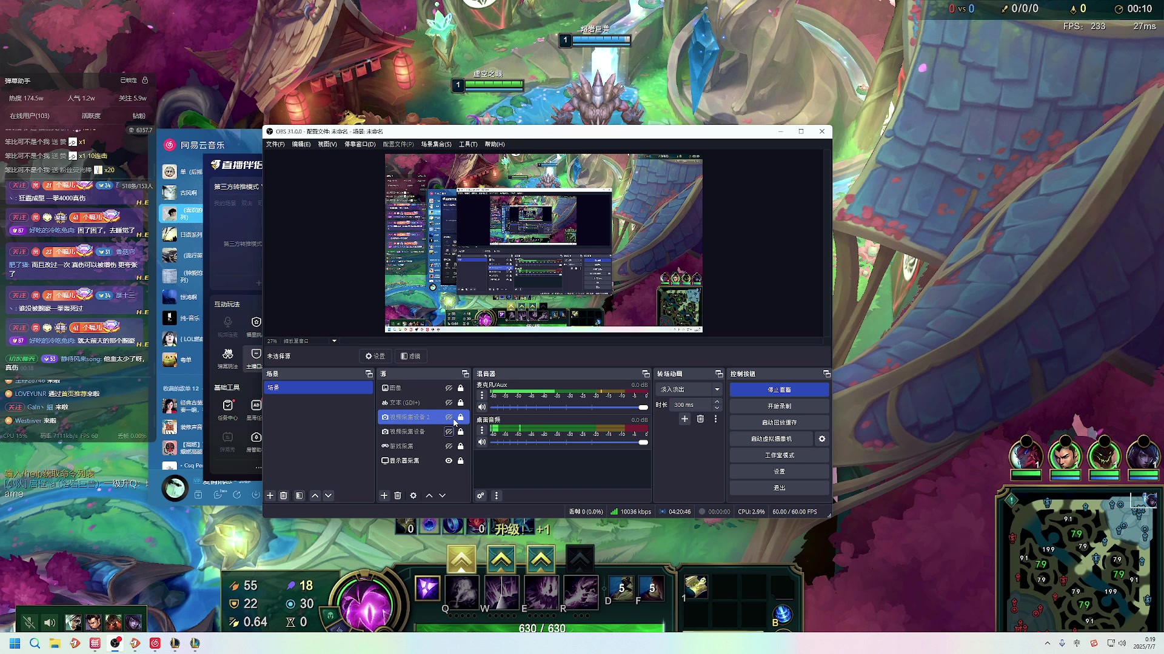The height and width of the screenshot is (654, 1164).
Task: Show the 视频采集设备 source
Action: [x=449, y=432]
